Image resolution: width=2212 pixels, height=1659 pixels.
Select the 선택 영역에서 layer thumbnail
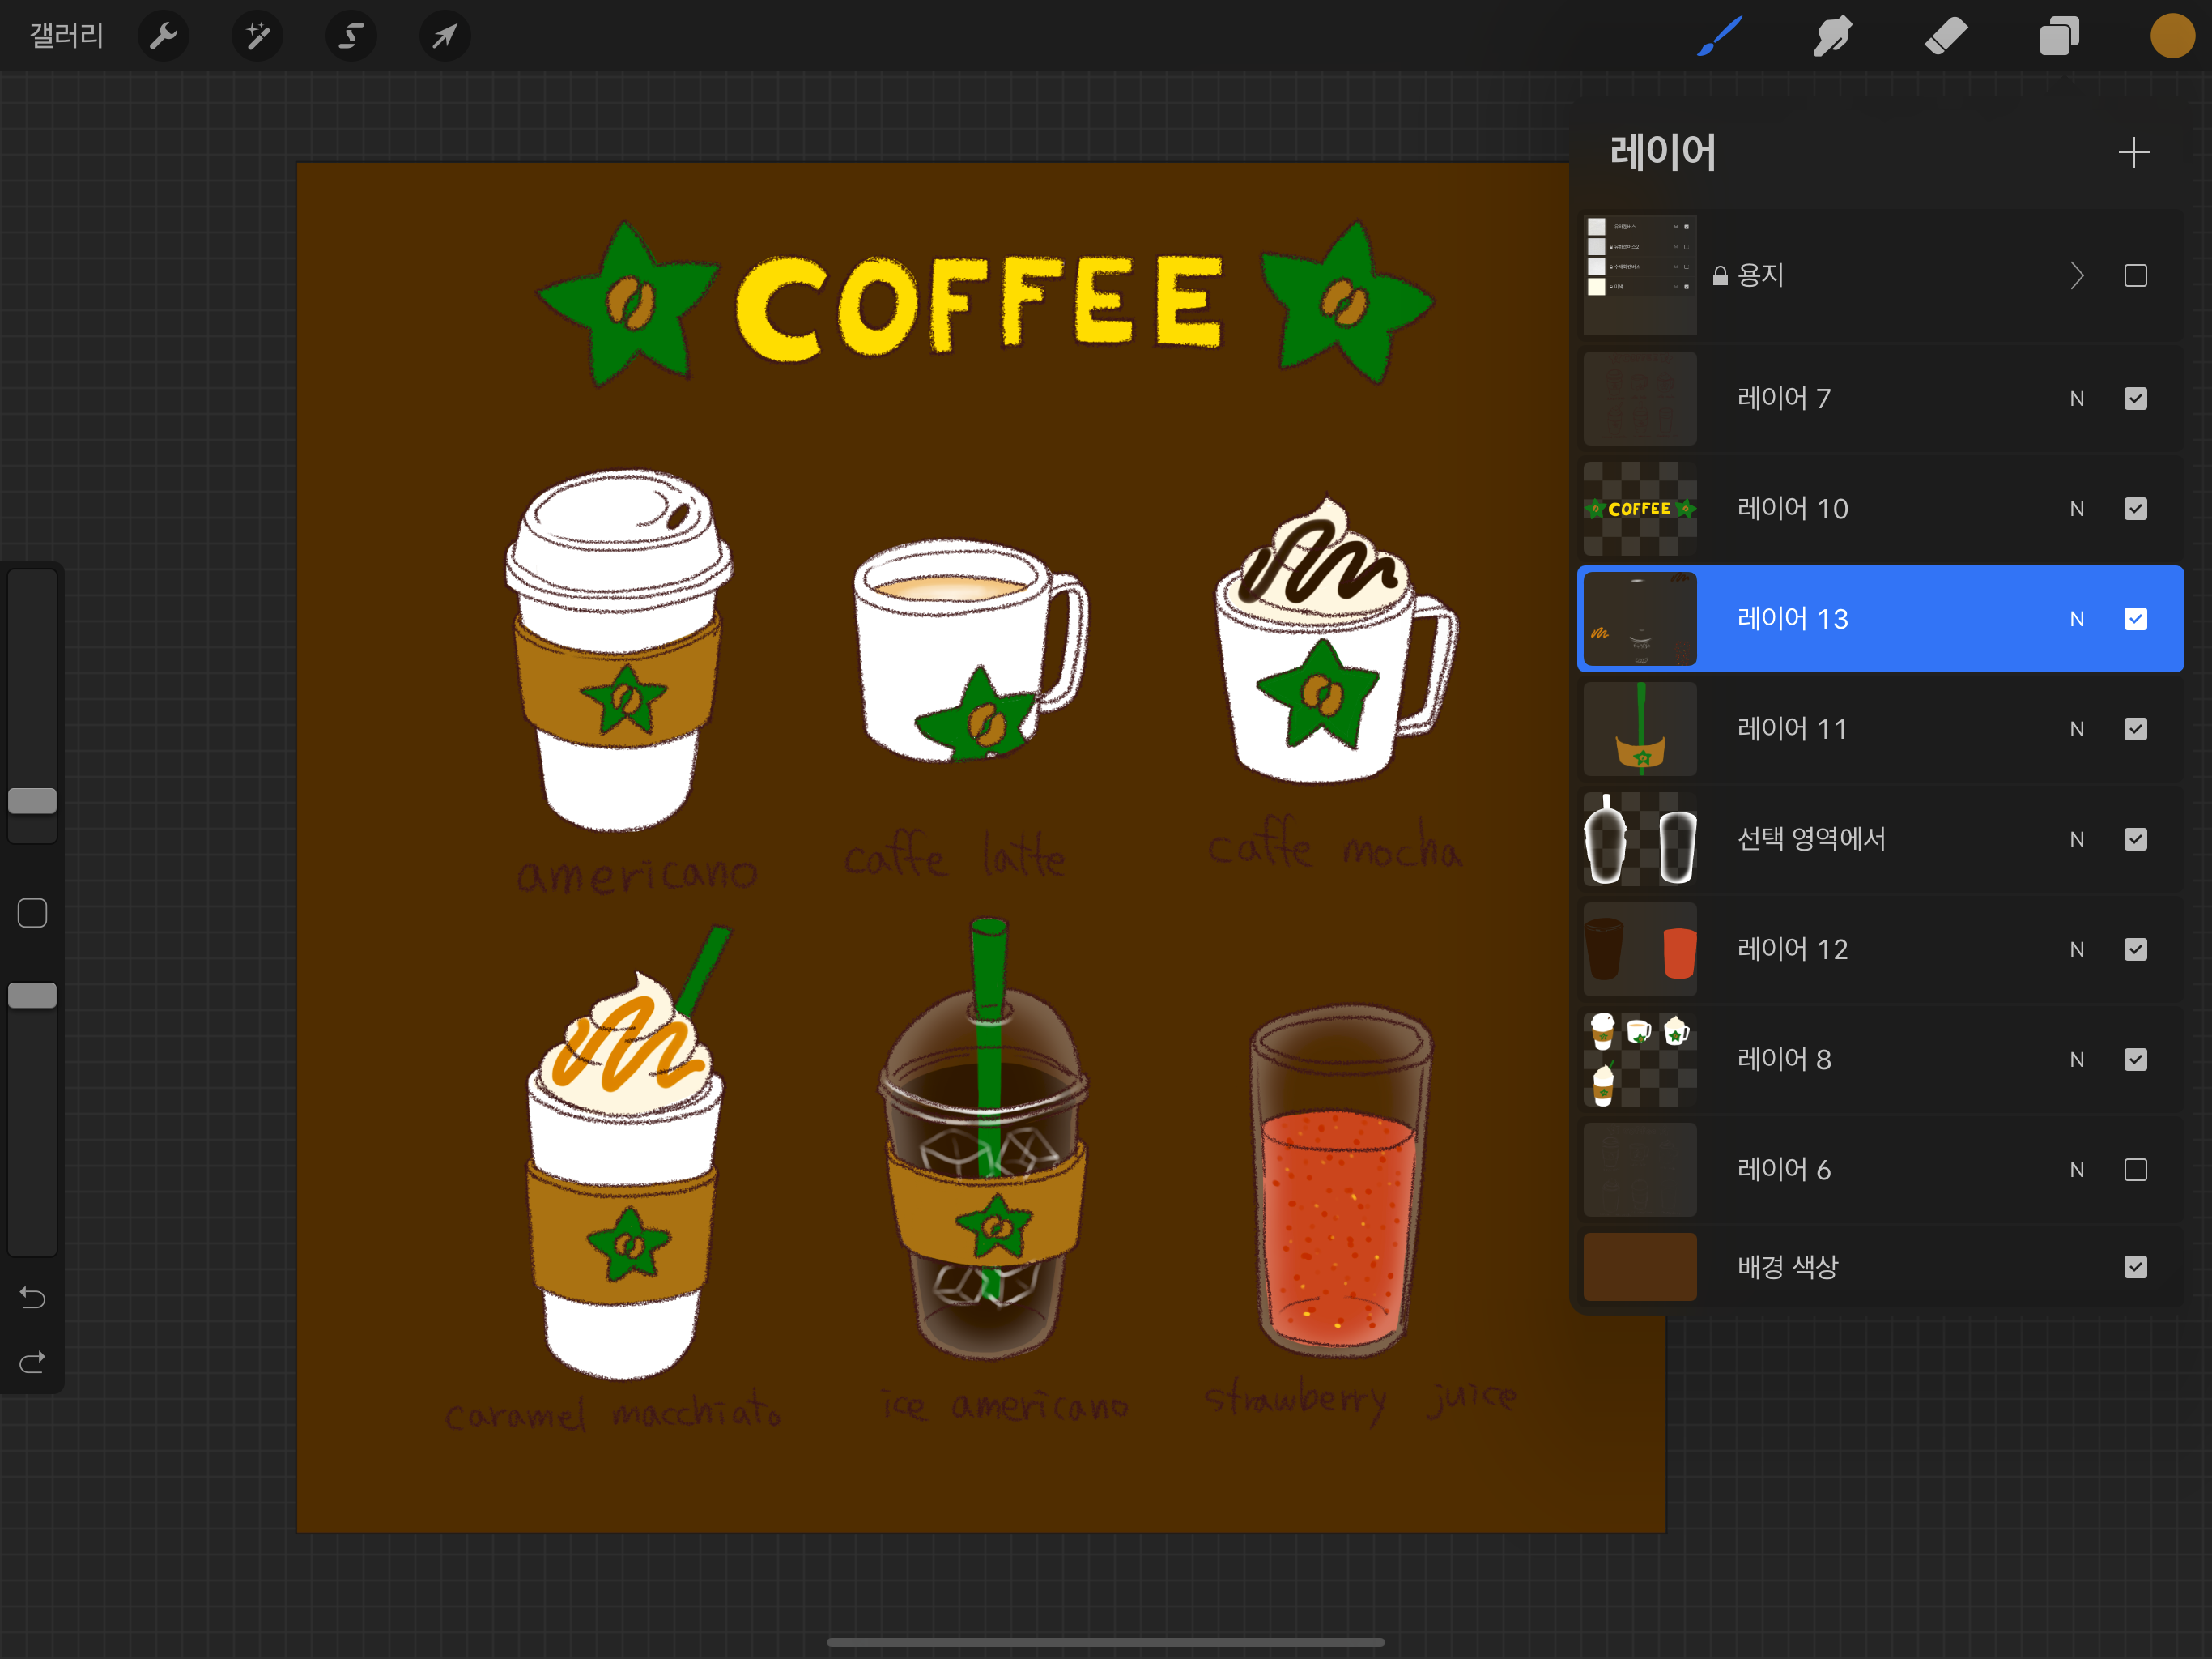click(x=1640, y=838)
